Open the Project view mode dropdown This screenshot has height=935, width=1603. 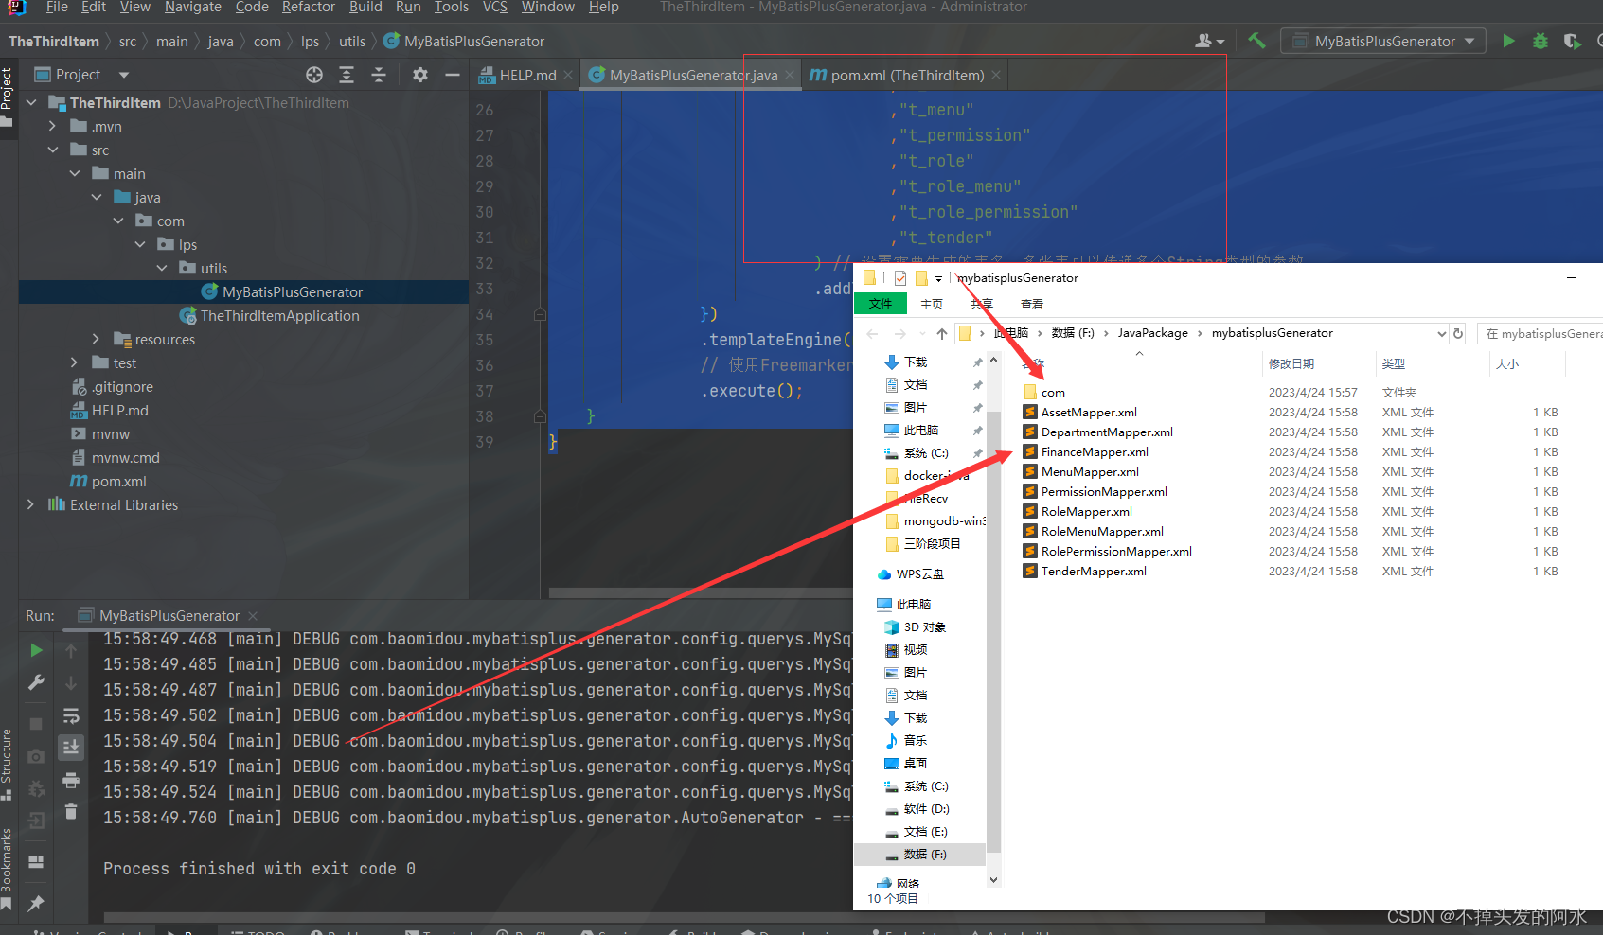(x=123, y=74)
